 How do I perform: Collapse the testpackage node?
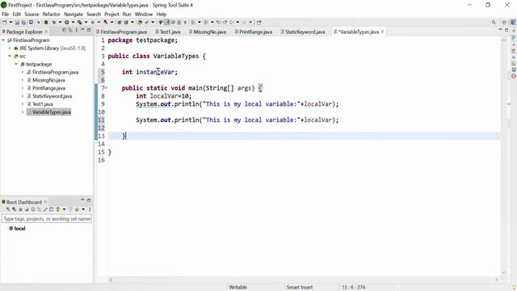click(x=16, y=64)
